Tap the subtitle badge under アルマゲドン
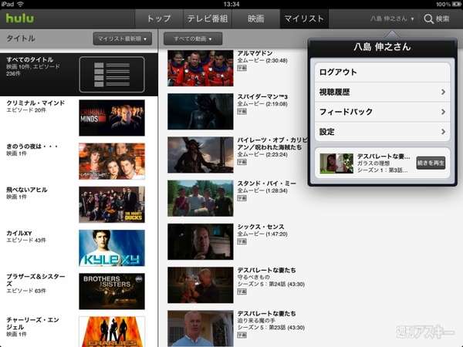The image size is (463, 347). point(242,68)
